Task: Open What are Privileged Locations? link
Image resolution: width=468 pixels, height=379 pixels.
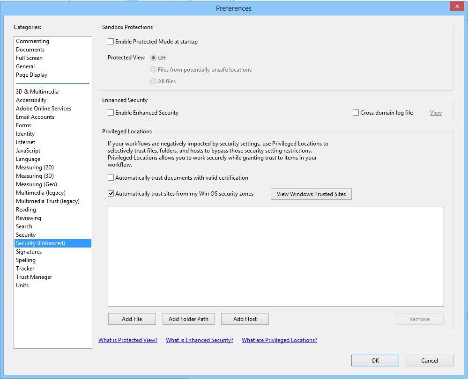Action: 279,340
